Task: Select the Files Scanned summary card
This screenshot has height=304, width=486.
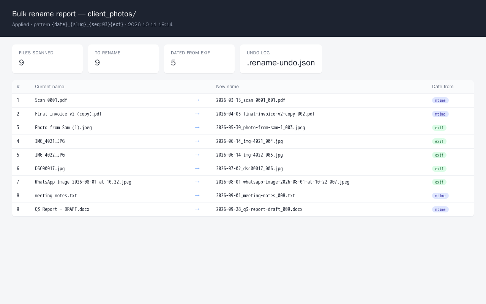Action: (x=47, y=59)
